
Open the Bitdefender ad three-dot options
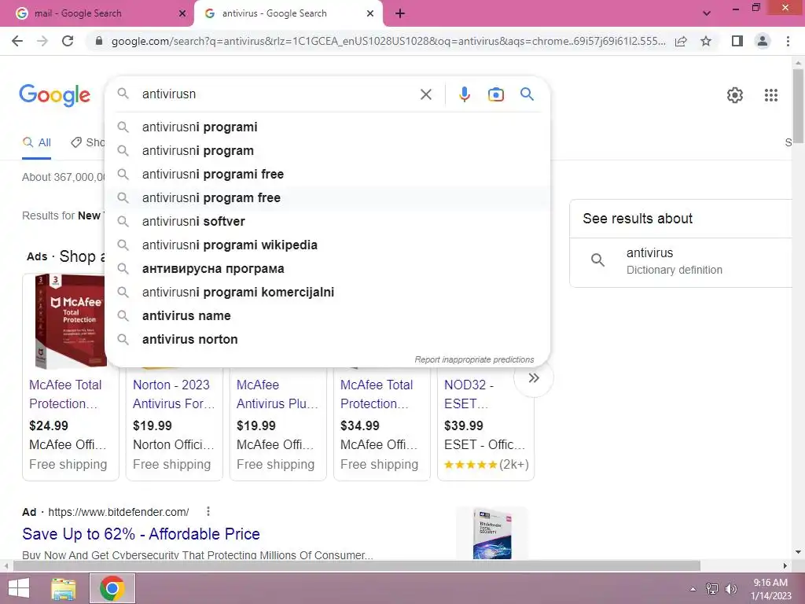(x=208, y=511)
